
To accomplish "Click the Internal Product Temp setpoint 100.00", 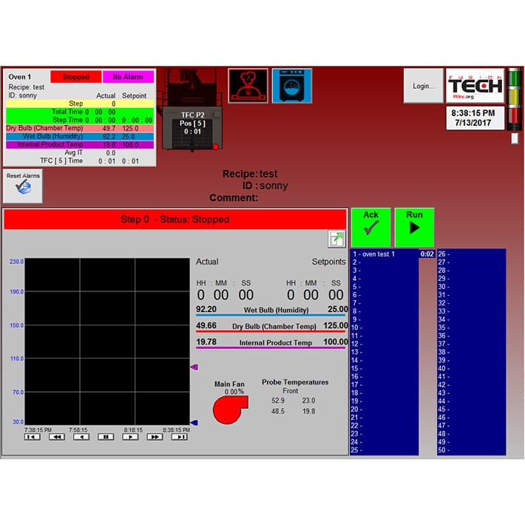I will (x=336, y=342).
